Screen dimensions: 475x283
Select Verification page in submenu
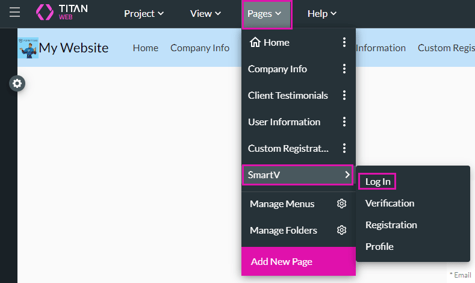pyautogui.click(x=390, y=203)
